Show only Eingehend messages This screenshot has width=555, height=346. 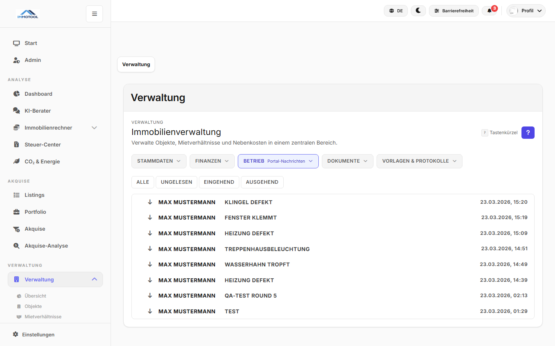tap(219, 182)
